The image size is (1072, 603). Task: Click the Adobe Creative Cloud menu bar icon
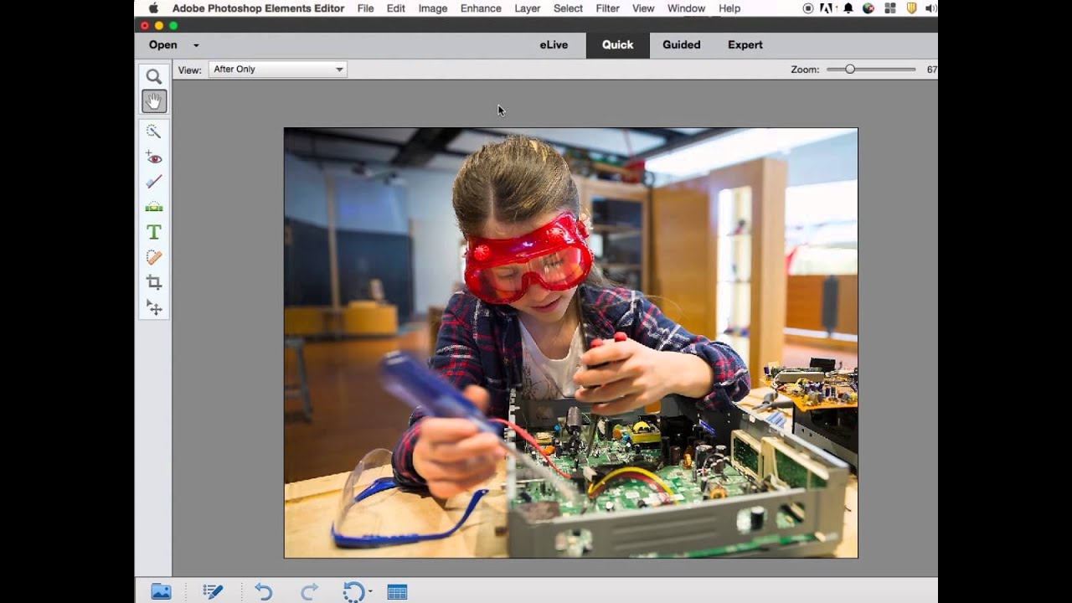(x=828, y=8)
